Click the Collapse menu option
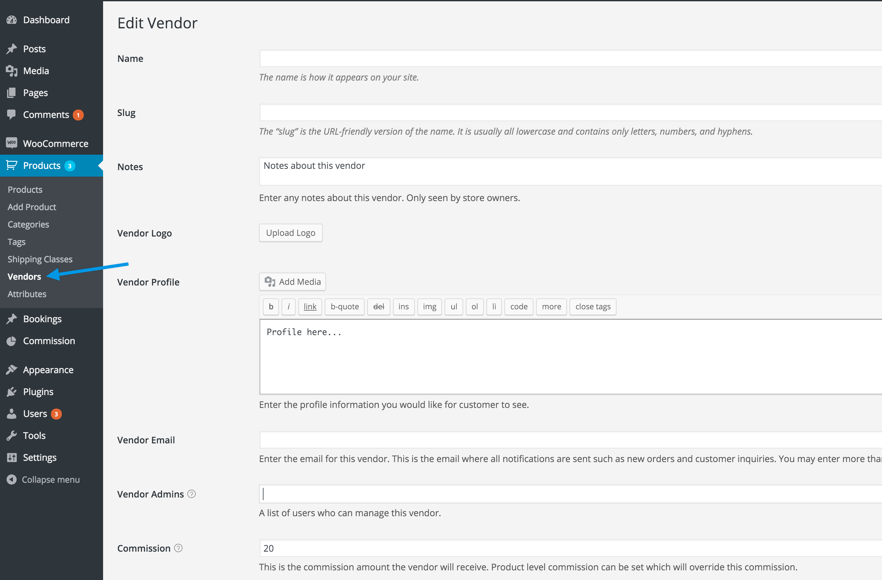This screenshot has width=882, height=580. tap(52, 479)
